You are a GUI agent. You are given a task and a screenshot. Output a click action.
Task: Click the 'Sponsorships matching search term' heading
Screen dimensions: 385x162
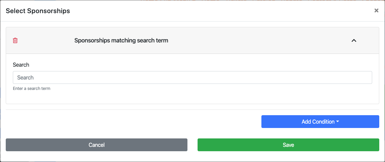pyautogui.click(x=121, y=40)
